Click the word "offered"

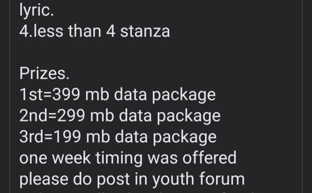[209, 158]
